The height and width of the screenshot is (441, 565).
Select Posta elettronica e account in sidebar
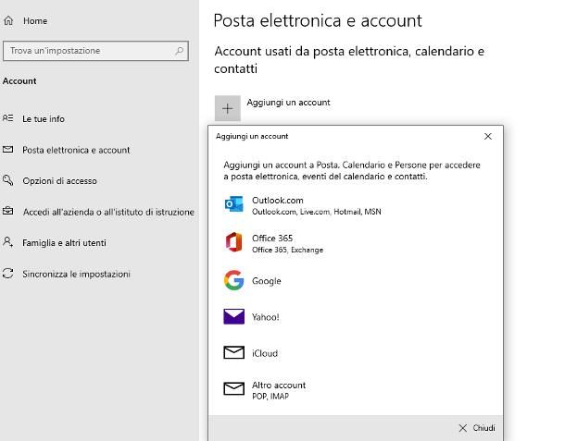click(x=76, y=150)
